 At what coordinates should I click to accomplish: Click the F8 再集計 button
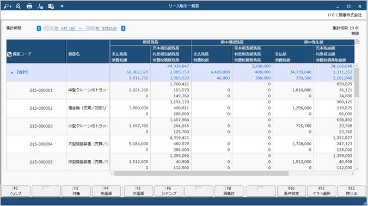[229, 191]
